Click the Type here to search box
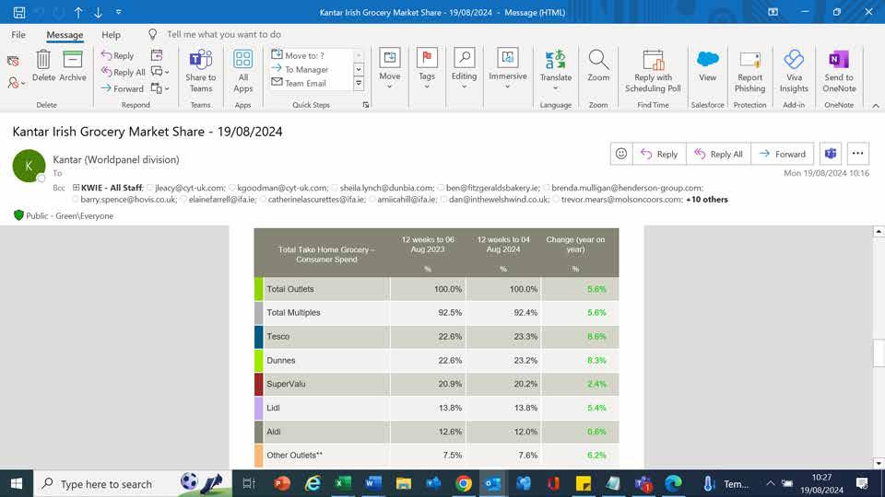This screenshot has width=885, height=497. (x=133, y=483)
